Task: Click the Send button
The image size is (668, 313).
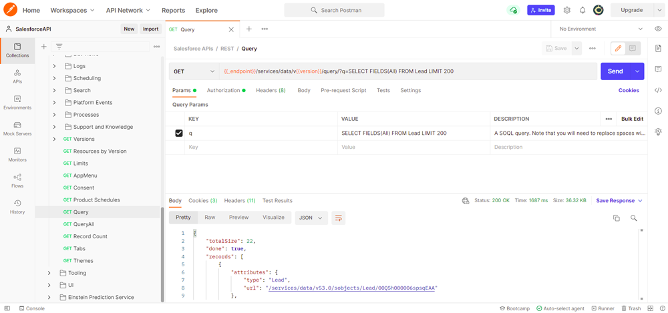Action: [x=615, y=71]
